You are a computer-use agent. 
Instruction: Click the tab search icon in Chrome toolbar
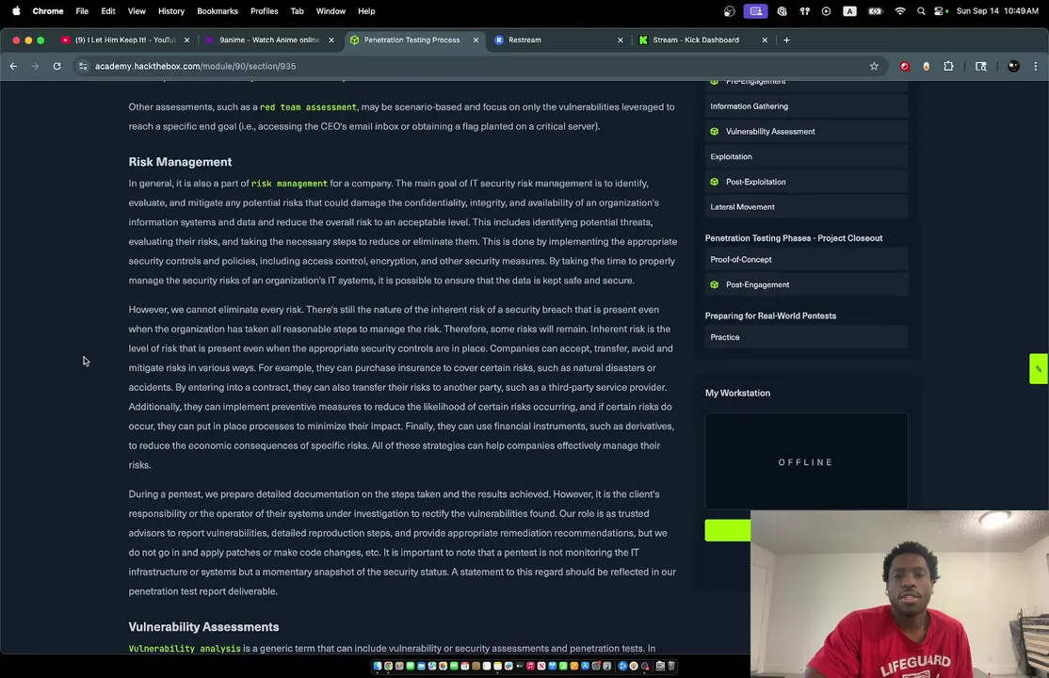(x=981, y=66)
